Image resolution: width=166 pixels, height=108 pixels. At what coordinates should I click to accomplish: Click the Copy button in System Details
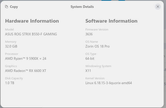tap(11, 7)
